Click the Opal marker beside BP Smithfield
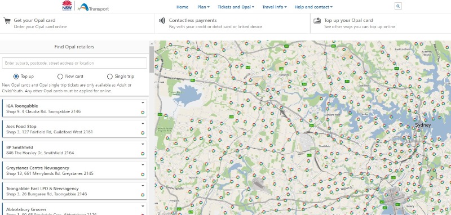Viewport: 451px width, 215px height. [x=143, y=154]
